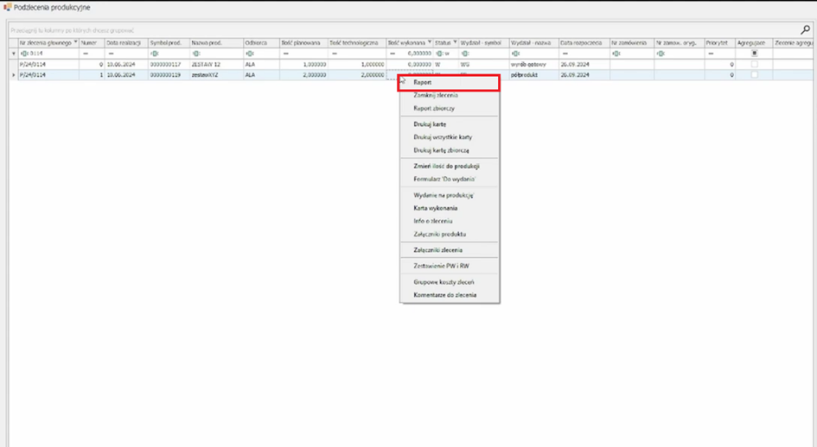Open filter icon on 'Ilość wykonana' column
This screenshot has width=817, height=447.
coord(430,42)
